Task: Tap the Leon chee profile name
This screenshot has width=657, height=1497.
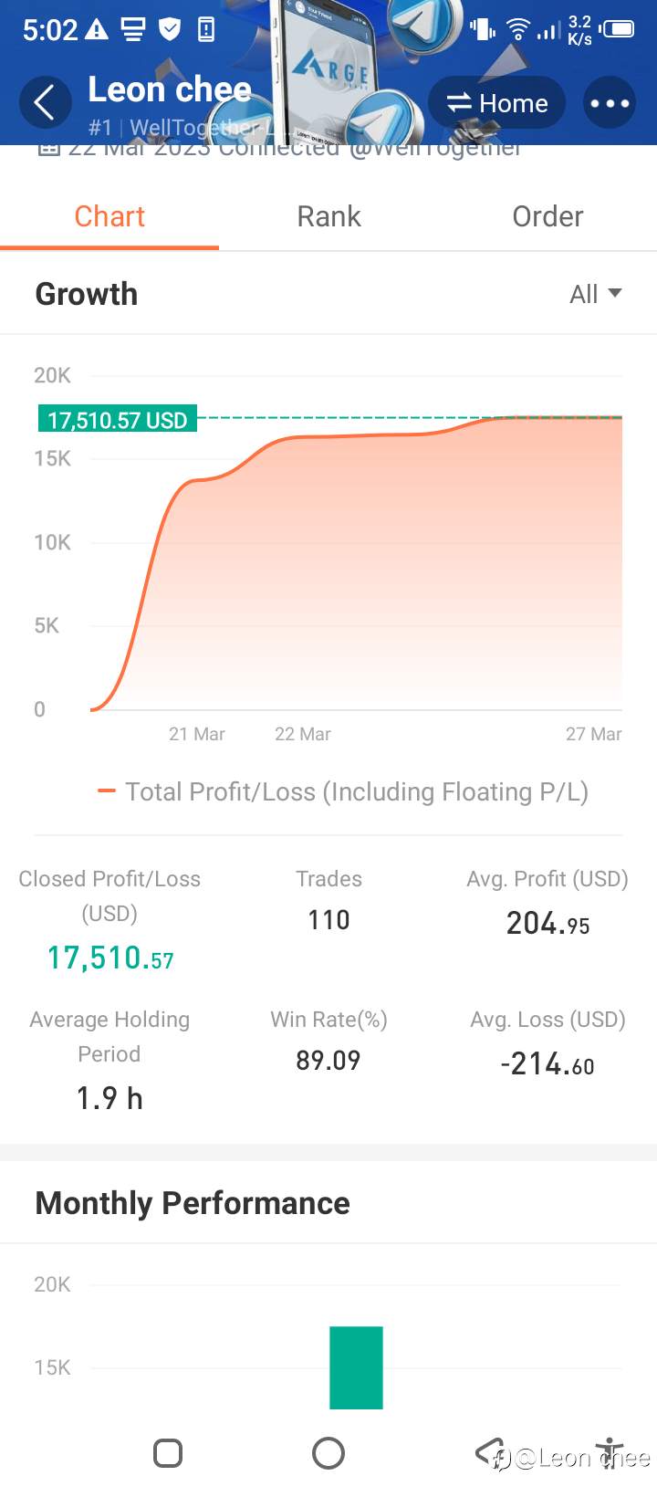Action: [x=170, y=89]
